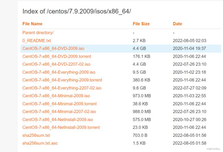Click the page heading Index of /centos/7.9.2009/isos/x86_64/
Image resolution: width=223 pixels, height=152 pixels.
pyautogui.click(x=77, y=11)
